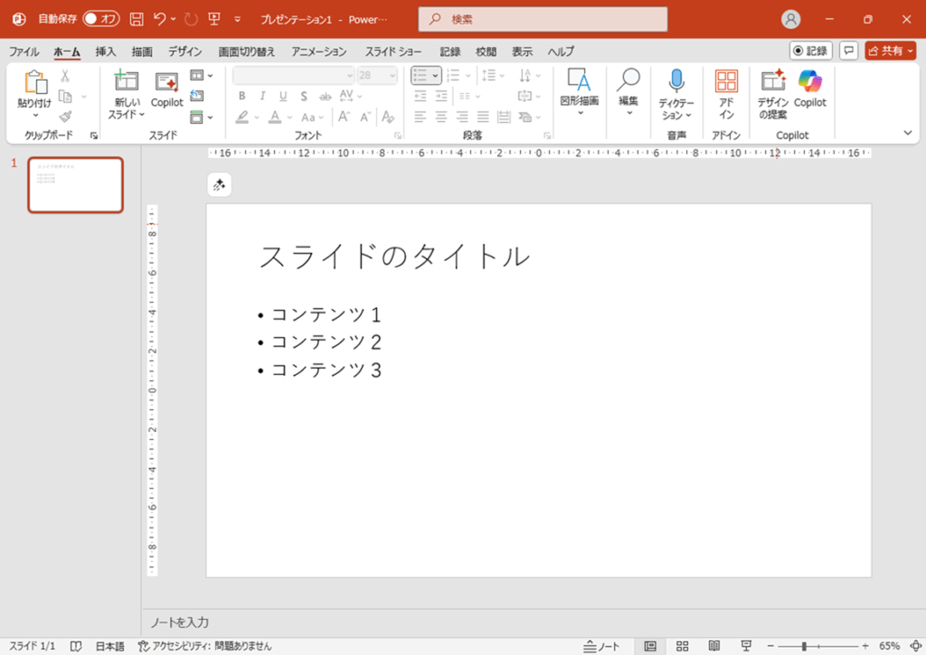This screenshot has width=926, height=655.
Task: Open the Insert tab
Action: [x=106, y=51]
